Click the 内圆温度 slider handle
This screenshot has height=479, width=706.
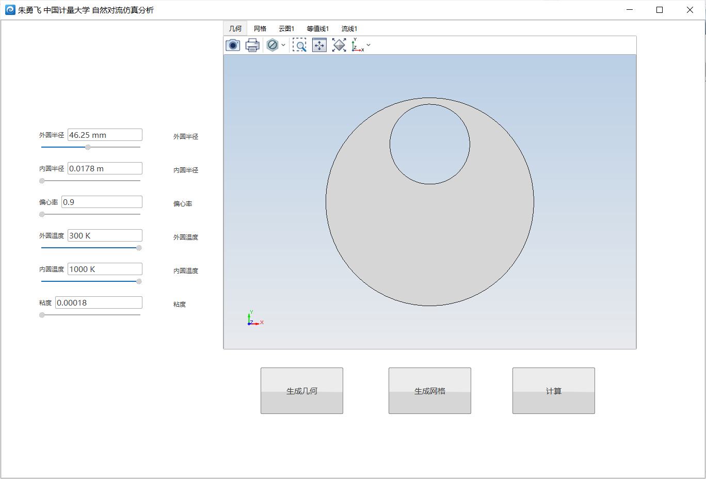[139, 281]
